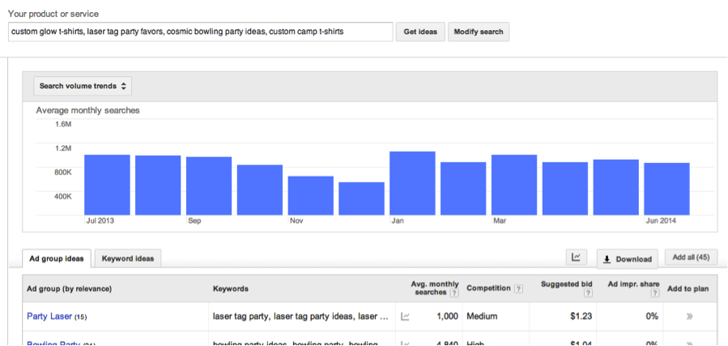Click the help icon under Suggested bid
The height and width of the screenshot is (346, 728).
click(588, 293)
